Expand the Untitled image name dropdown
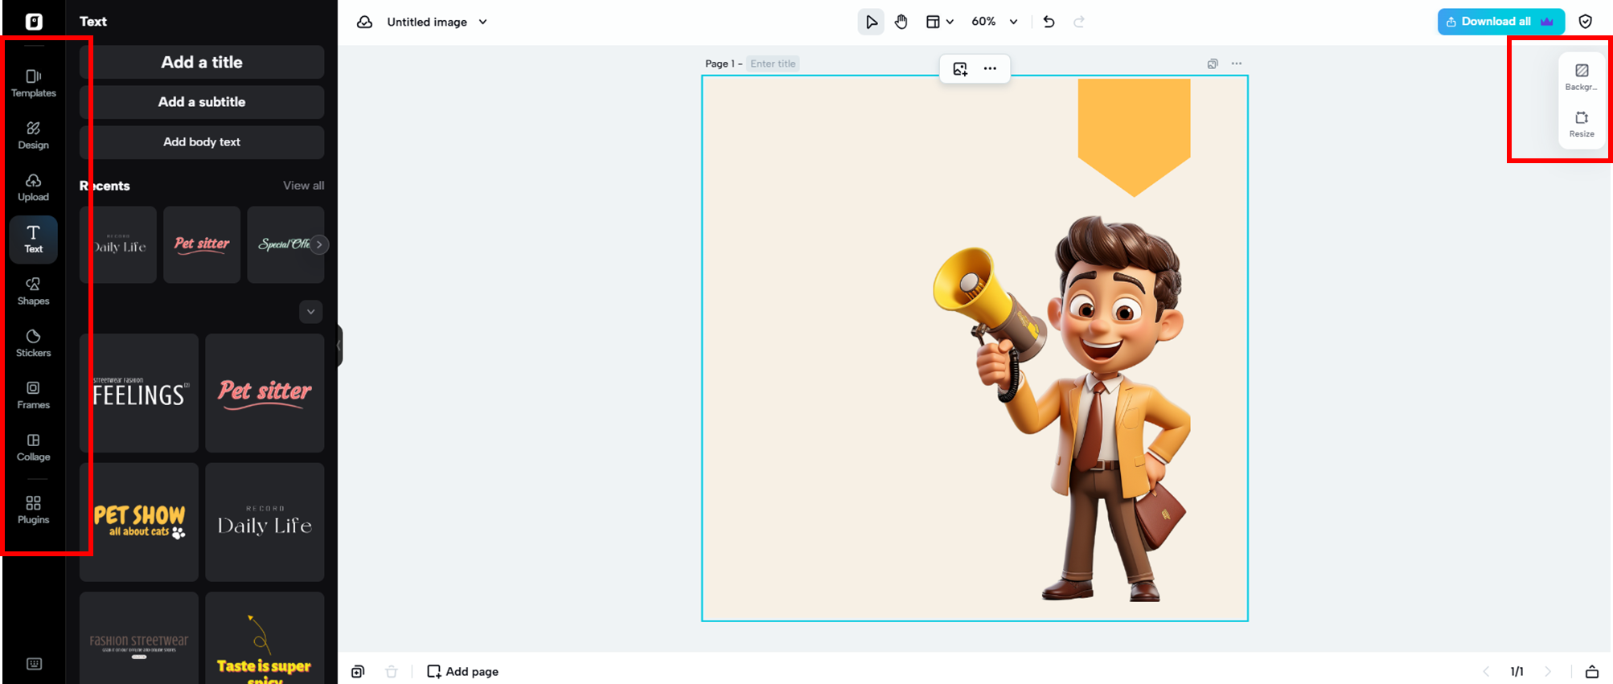This screenshot has width=1613, height=684. pos(482,22)
